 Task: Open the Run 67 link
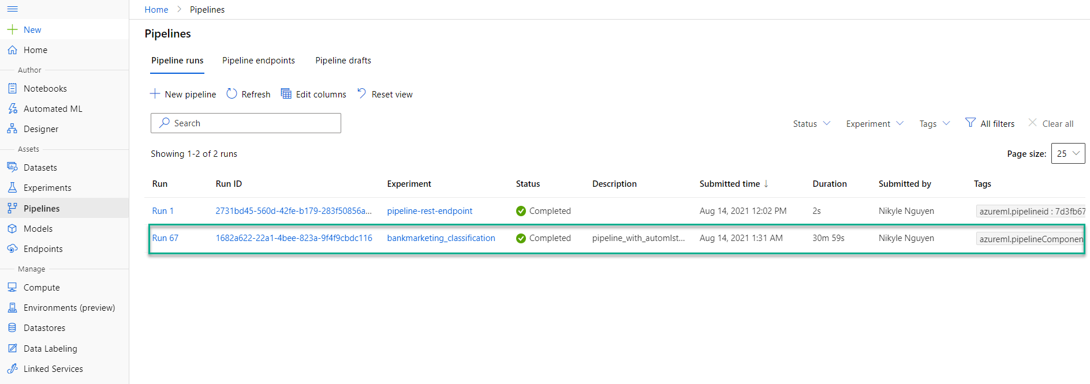tap(165, 238)
